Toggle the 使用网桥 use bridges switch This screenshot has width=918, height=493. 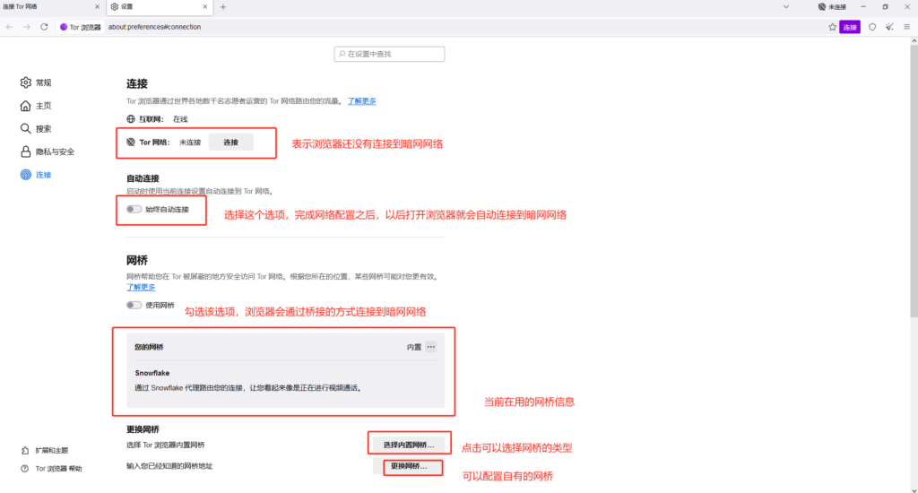pos(134,305)
